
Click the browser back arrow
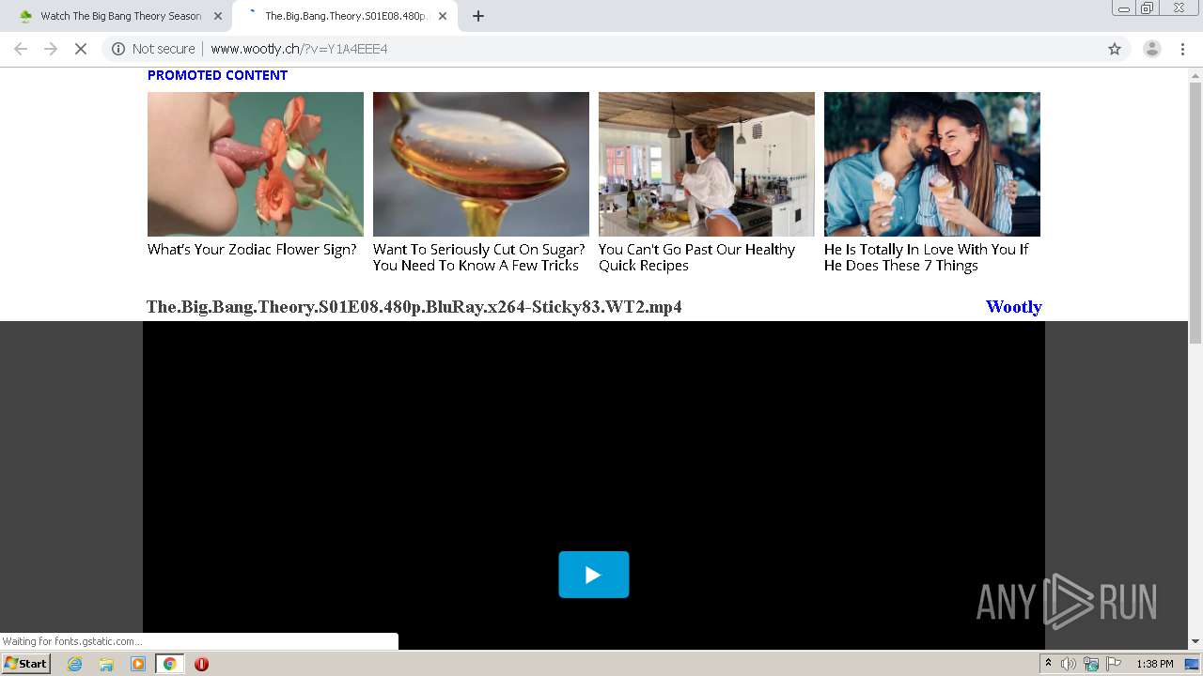pos(21,49)
